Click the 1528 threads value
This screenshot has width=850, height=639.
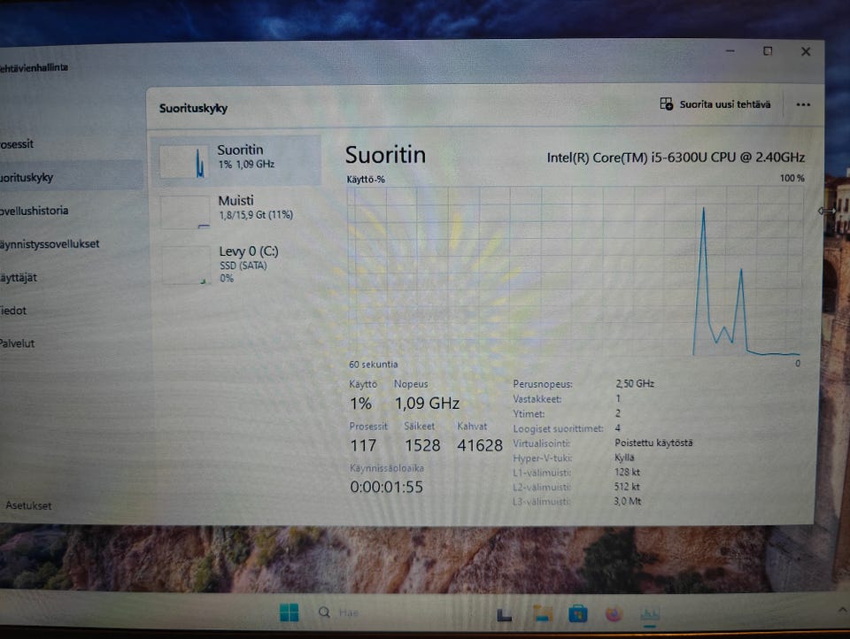point(422,445)
